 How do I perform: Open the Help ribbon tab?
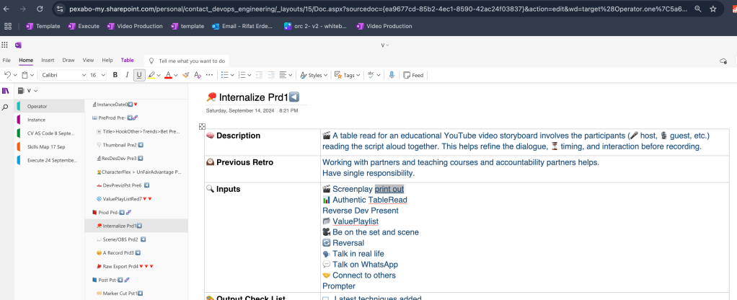[107, 60]
